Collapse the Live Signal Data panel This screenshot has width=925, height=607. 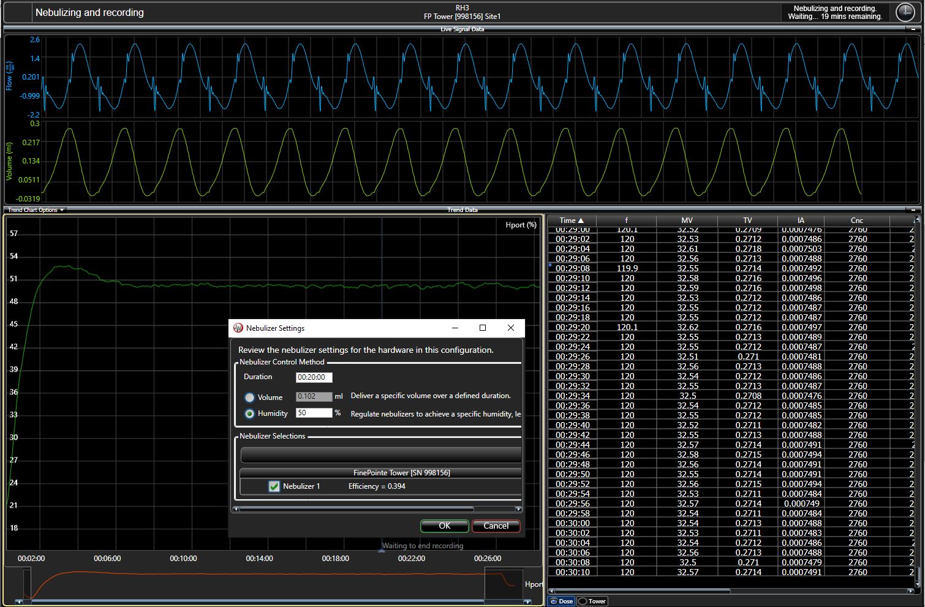(x=914, y=29)
